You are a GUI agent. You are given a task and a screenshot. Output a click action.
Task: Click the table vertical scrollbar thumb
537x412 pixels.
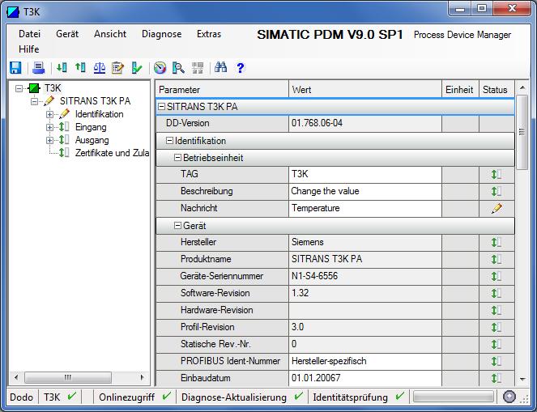click(x=522, y=132)
